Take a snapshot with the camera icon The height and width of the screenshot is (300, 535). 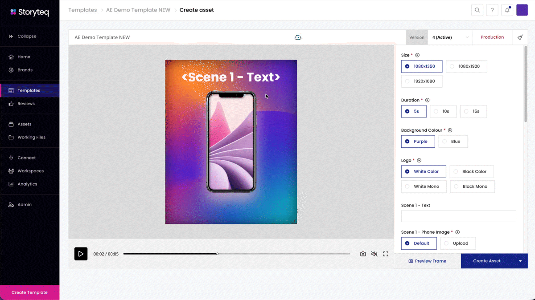click(x=363, y=254)
